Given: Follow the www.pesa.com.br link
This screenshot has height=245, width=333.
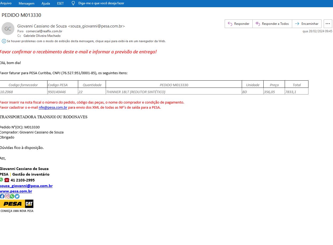Looking at the screenshot, I should (16, 191).
